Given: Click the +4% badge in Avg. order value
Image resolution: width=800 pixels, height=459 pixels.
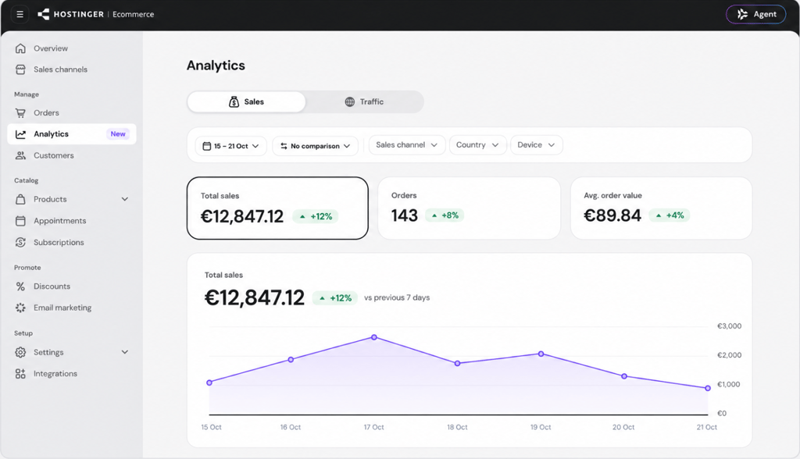Looking at the screenshot, I should [670, 215].
